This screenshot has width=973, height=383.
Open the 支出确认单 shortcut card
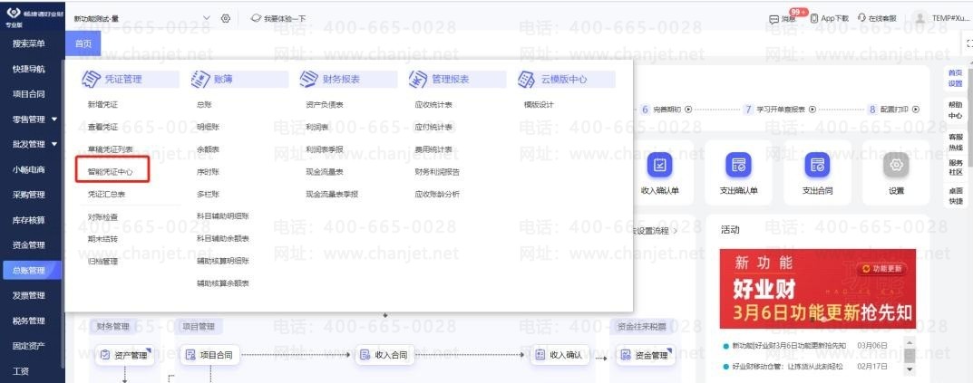point(738,172)
